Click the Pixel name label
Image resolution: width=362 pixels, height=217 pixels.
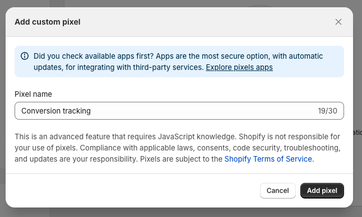pyautogui.click(x=33, y=94)
